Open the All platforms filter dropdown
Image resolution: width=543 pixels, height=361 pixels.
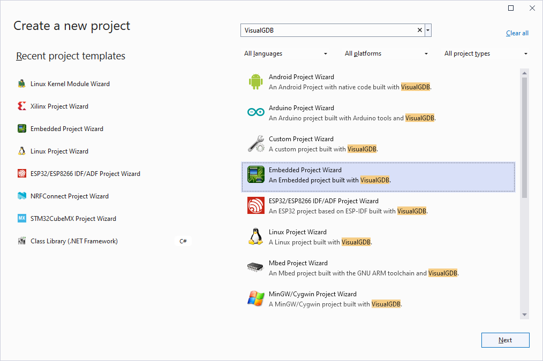coord(386,53)
